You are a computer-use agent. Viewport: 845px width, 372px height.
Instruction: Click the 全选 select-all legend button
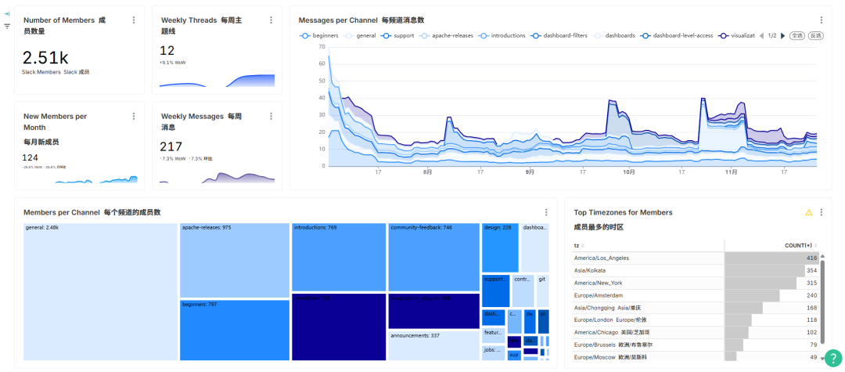point(796,36)
